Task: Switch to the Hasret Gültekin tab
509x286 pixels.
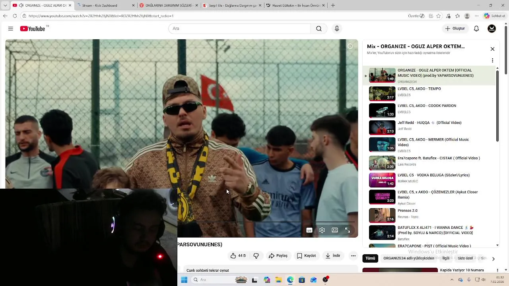Action: (295, 6)
